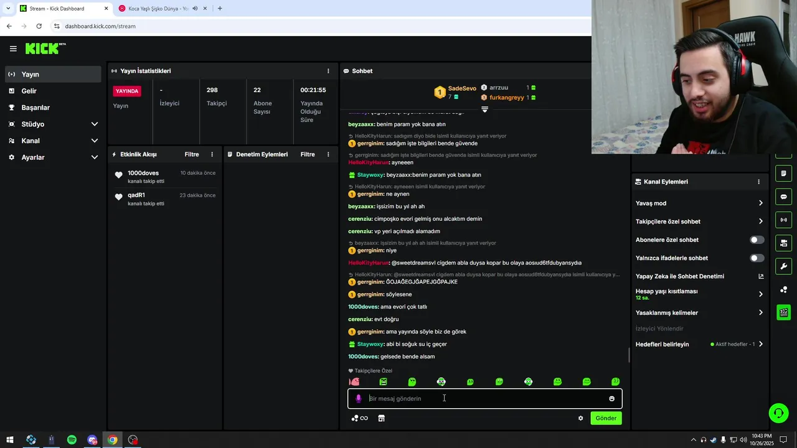
Task: Toggle Yalnızca ifadelerle sohbet switch
Action: [757, 258]
